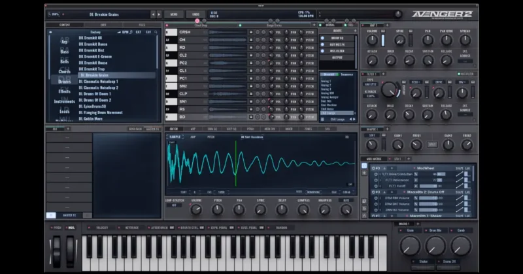Viewport: 523px width, 274px height.
Task: Select preset DK Drumkit Trap
Action: (x=92, y=69)
